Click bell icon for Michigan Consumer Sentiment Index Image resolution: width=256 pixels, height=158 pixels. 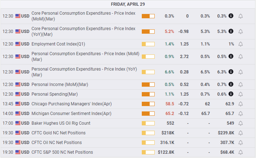(x=241, y=114)
